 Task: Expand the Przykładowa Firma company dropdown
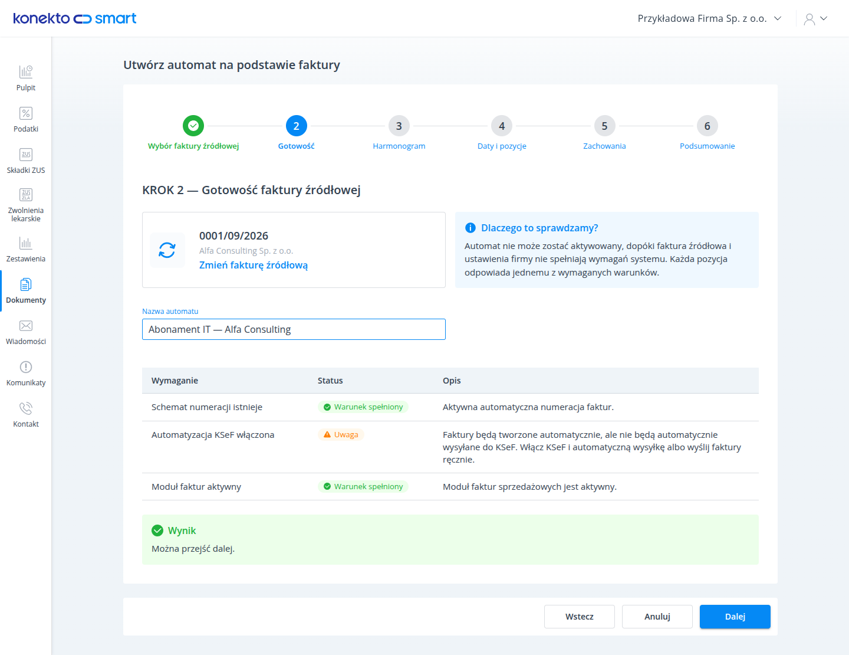coord(710,18)
